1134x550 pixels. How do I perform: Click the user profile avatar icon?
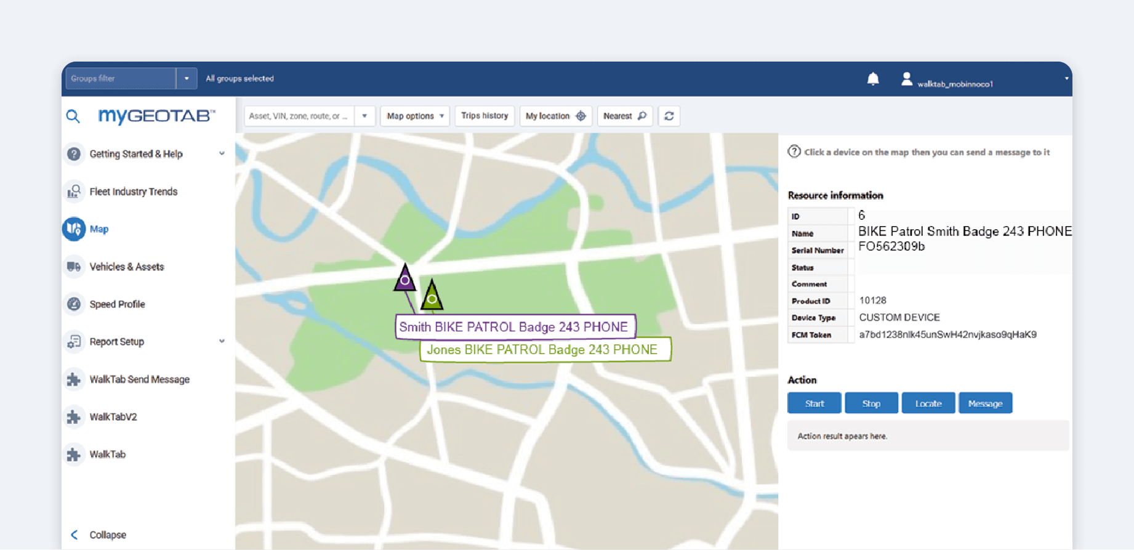click(906, 79)
